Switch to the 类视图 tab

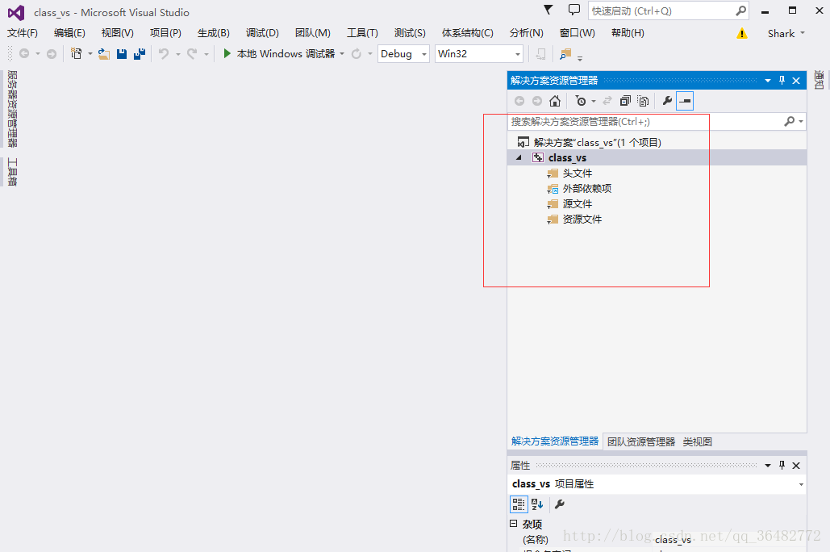pyautogui.click(x=697, y=441)
